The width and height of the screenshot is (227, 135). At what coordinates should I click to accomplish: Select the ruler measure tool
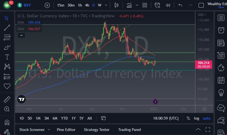(x=7, y=99)
